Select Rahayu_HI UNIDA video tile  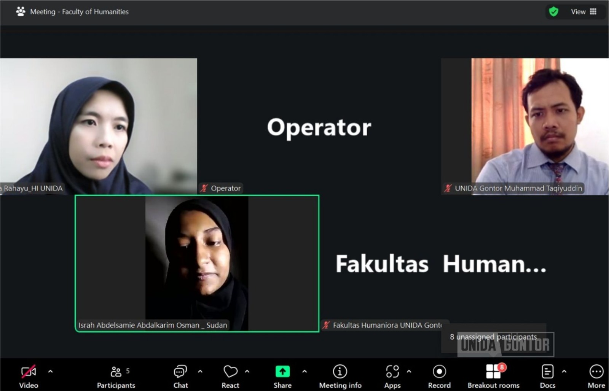coord(99,126)
